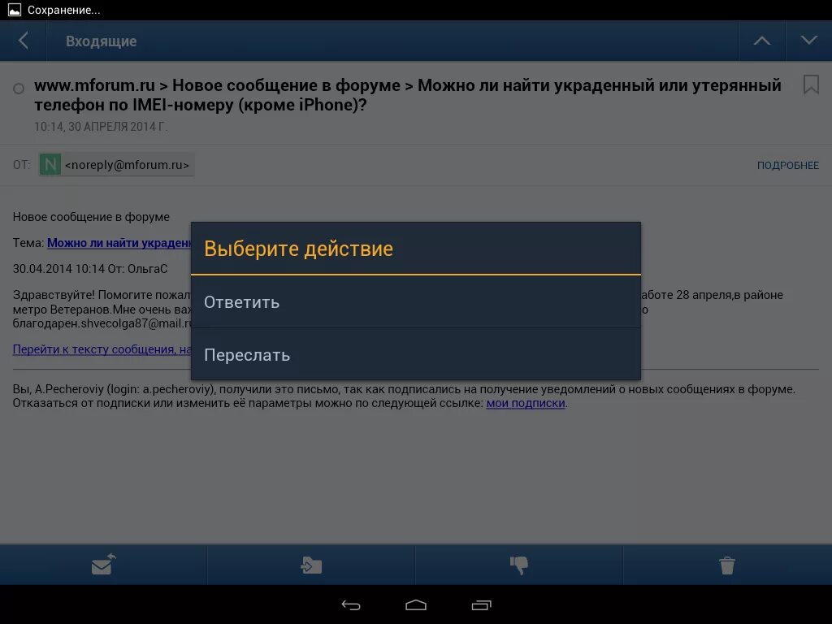This screenshot has width=832, height=624.
Task: Mark as spam with thumbs-down icon
Action: 519,565
